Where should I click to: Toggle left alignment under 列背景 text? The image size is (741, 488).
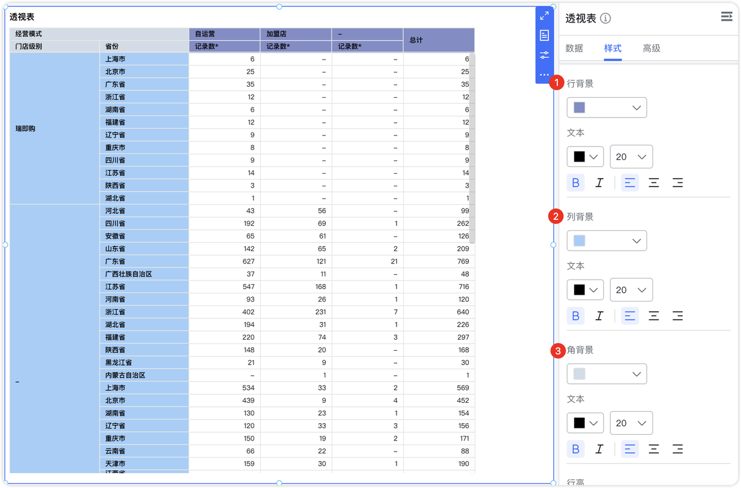click(x=630, y=315)
